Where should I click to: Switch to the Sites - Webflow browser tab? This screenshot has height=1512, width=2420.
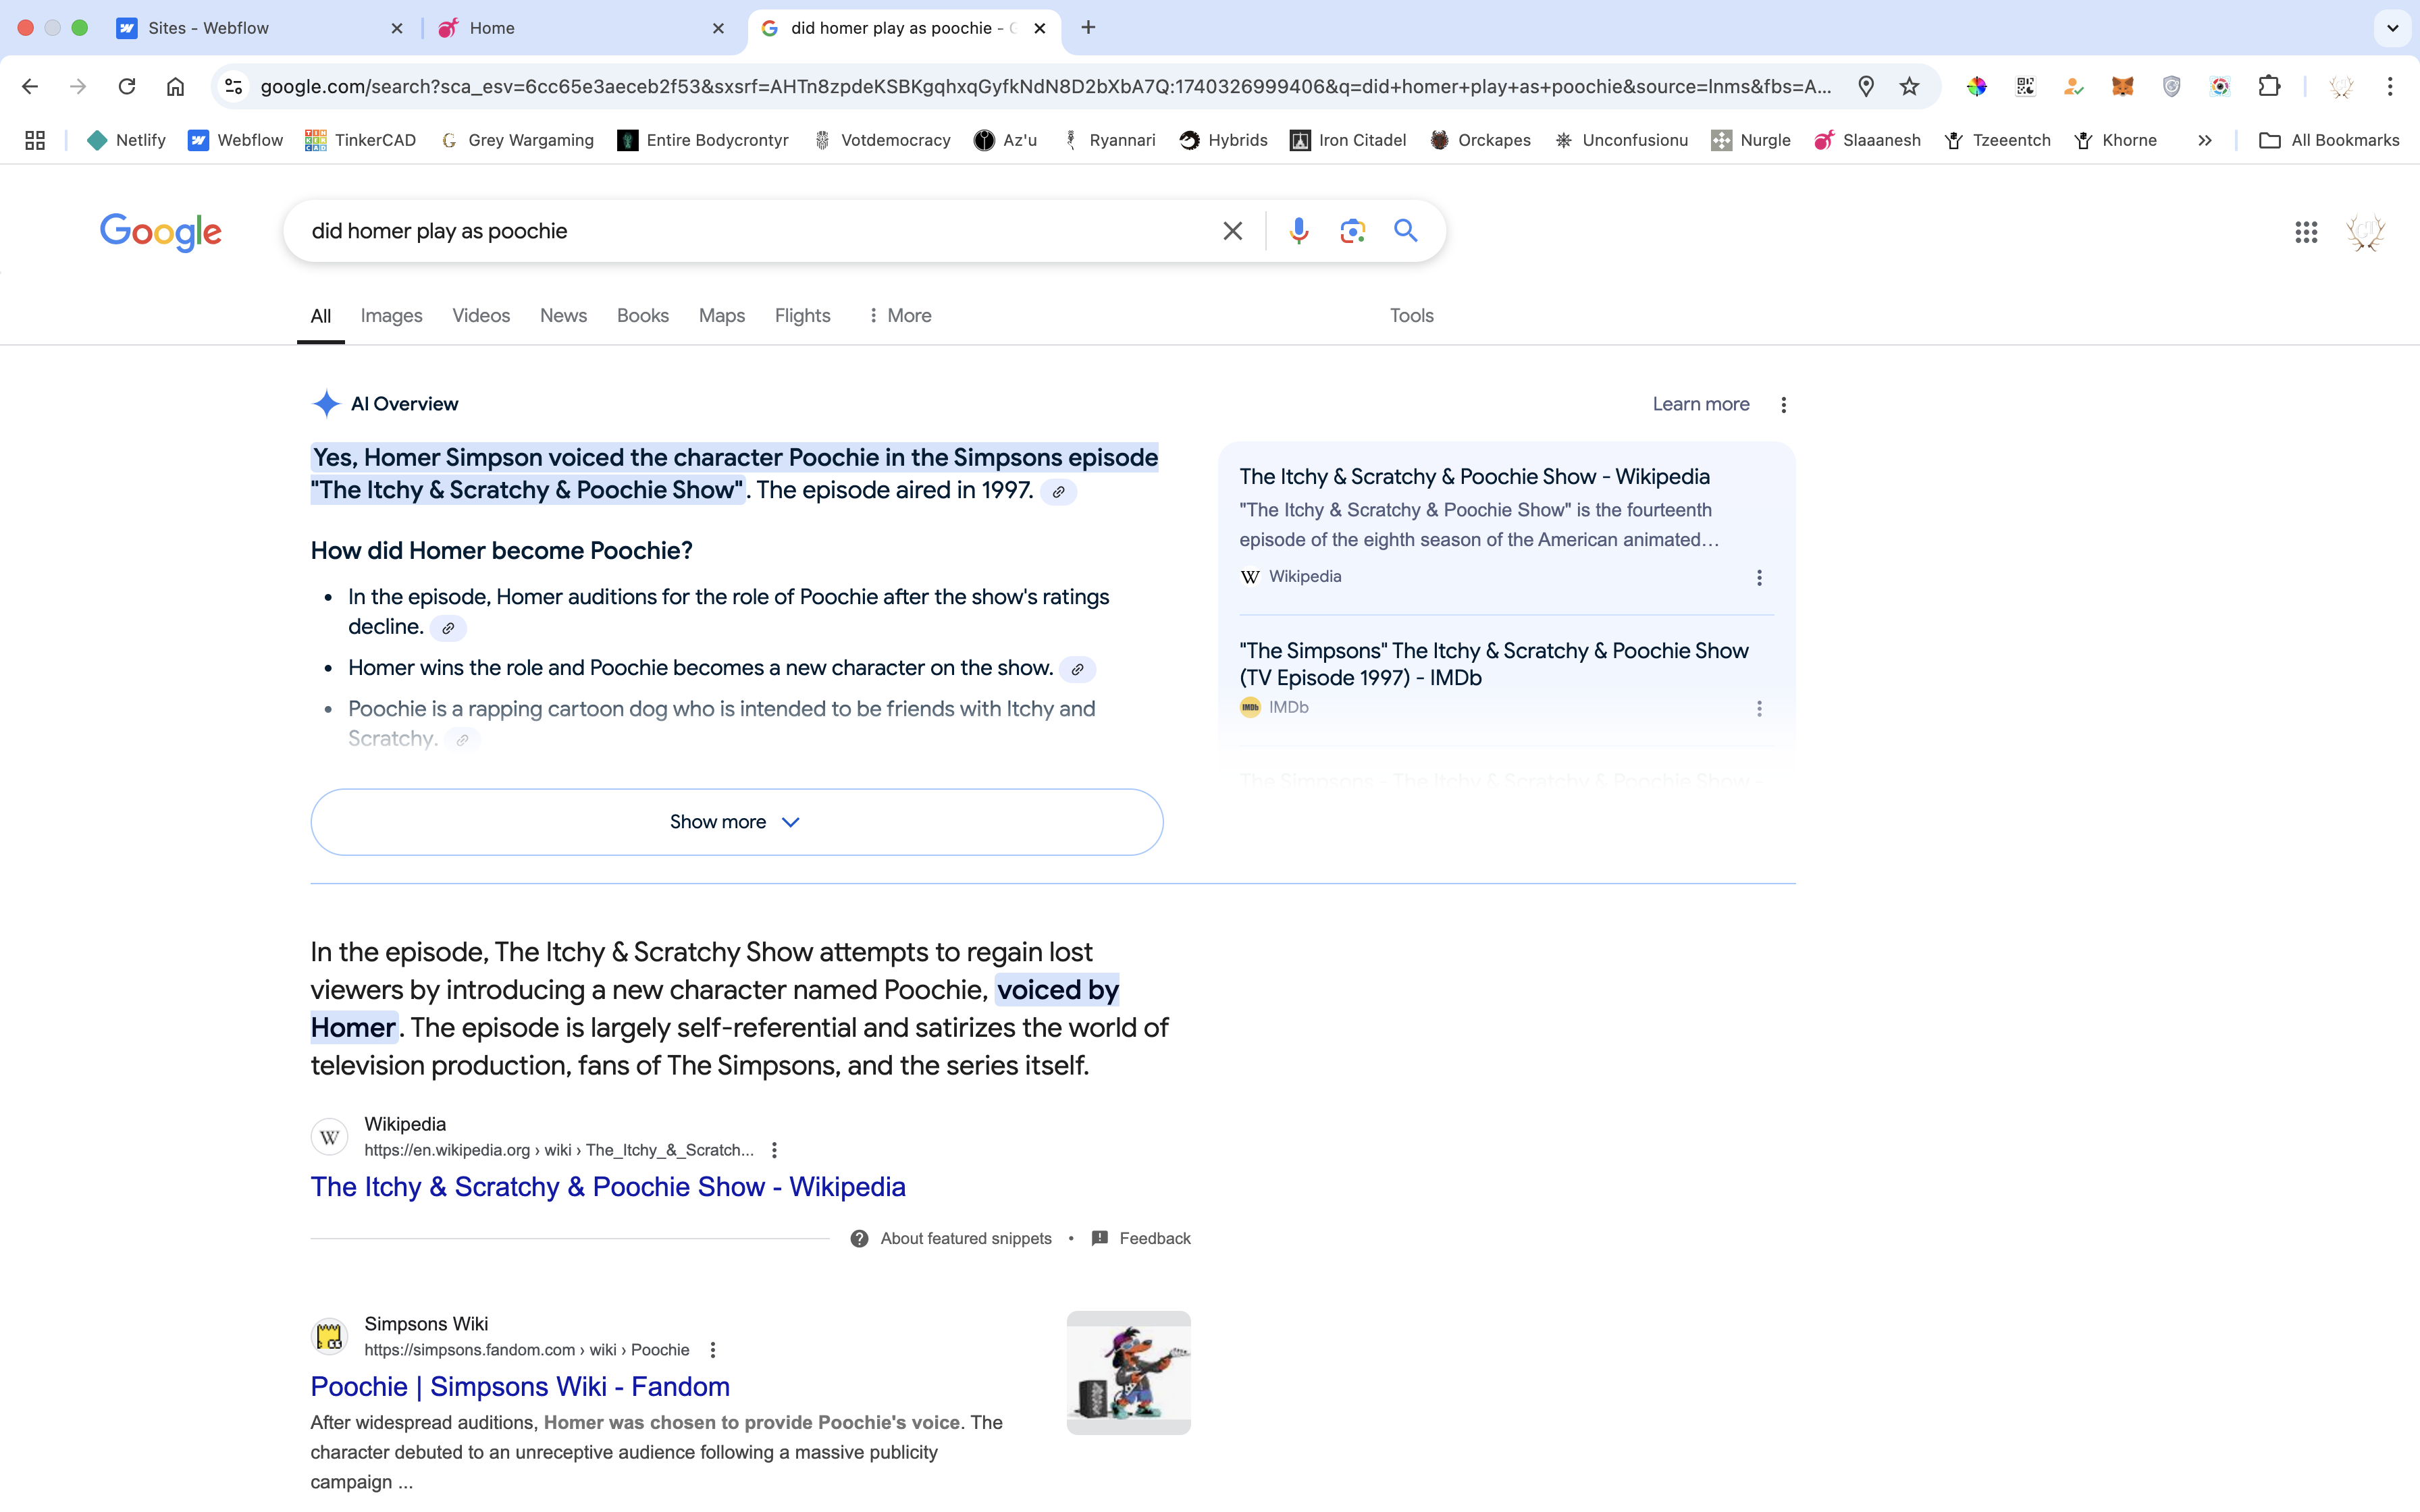[x=208, y=28]
